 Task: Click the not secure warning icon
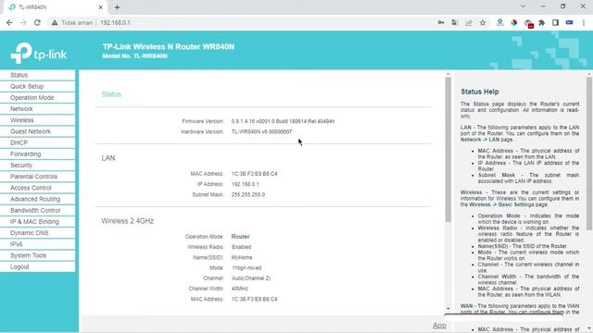pyautogui.click(x=55, y=22)
